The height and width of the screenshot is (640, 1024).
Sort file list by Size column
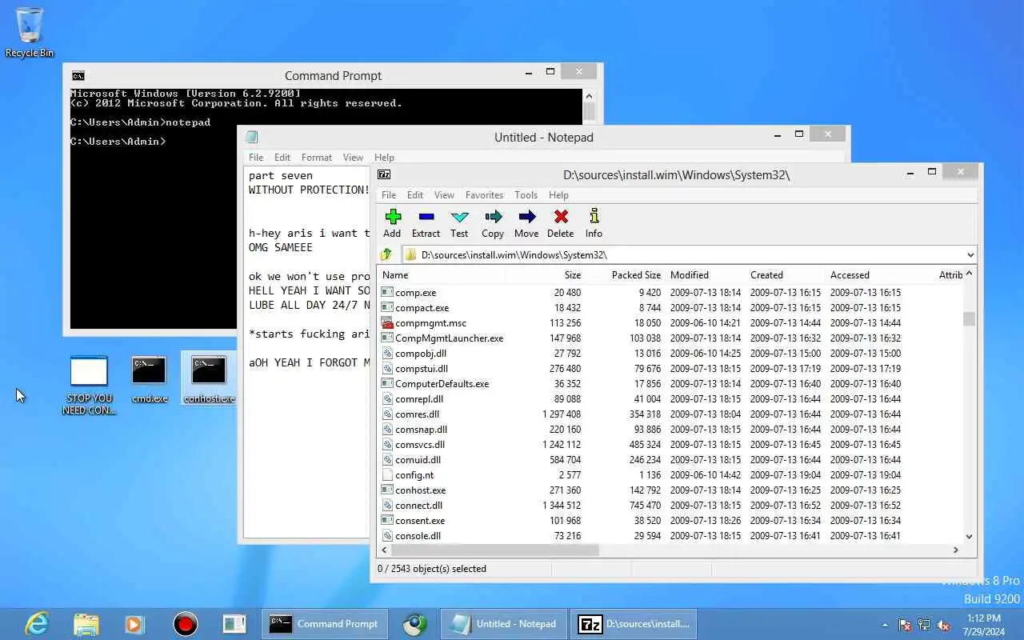(546, 275)
